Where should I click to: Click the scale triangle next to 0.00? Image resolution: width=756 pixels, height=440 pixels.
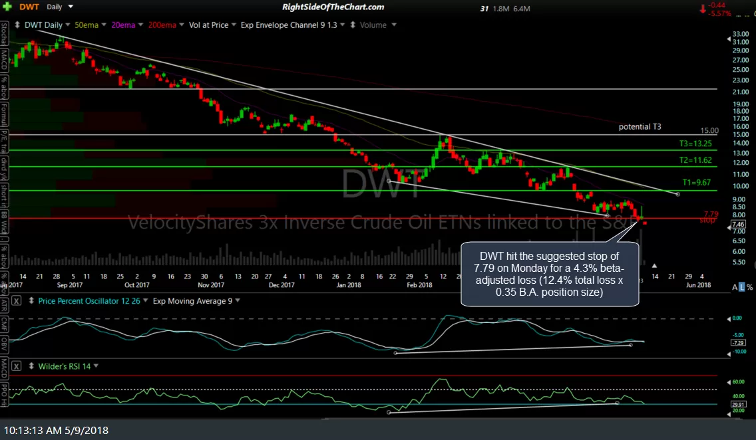pos(729,318)
